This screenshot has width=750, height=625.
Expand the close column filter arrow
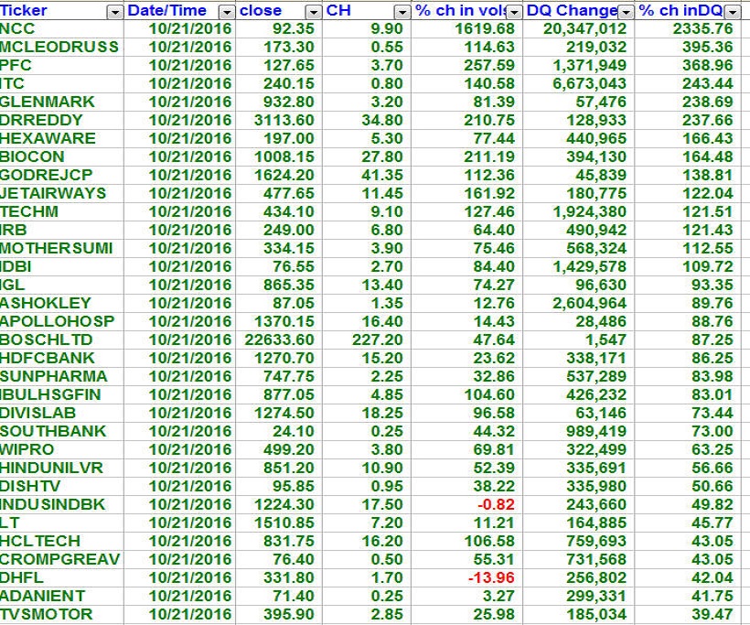(314, 11)
